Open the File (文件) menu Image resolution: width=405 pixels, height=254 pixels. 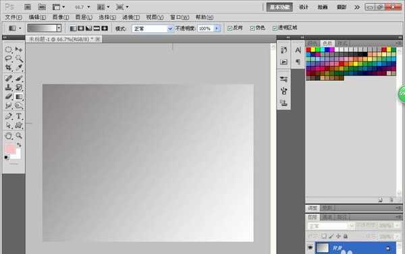pyautogui.click(x=13, y=18)
